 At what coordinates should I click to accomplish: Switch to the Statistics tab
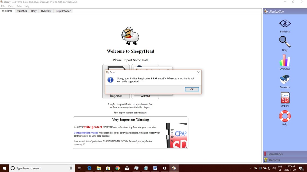coord(22,11)
